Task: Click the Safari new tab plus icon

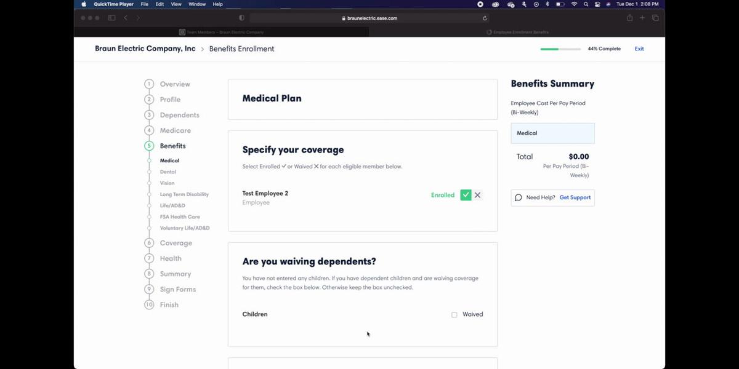Action: pos(642,18)
